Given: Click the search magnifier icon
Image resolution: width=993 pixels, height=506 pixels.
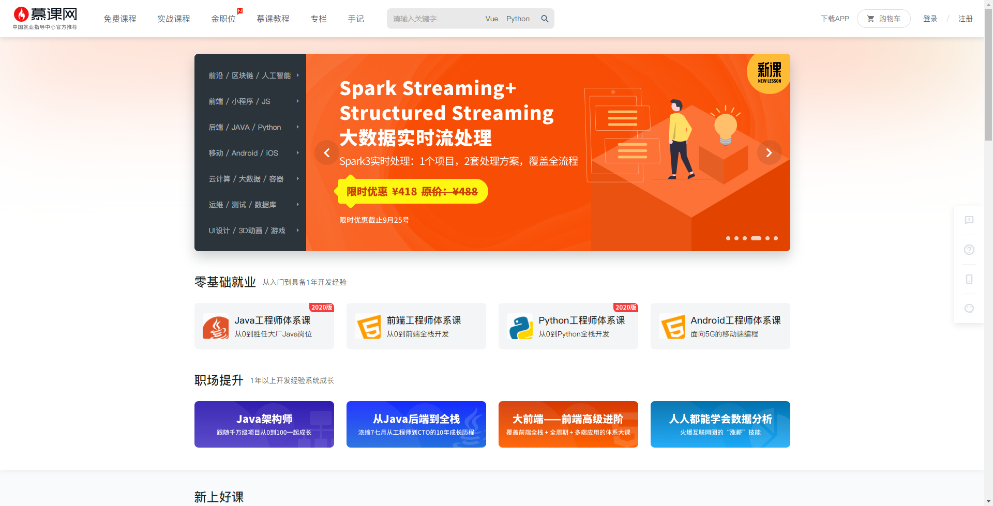Looking at the screenshot, I should 545,19.
